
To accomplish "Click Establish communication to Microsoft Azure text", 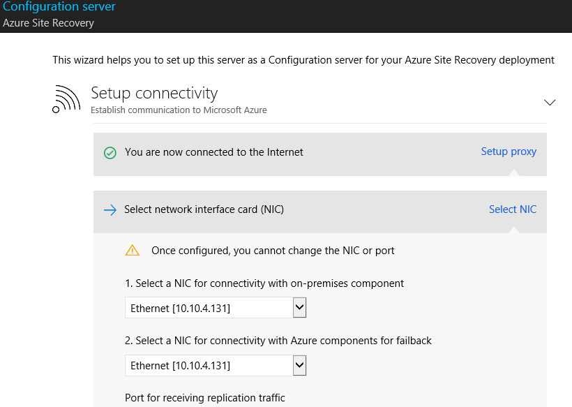I will click(179, 110).
